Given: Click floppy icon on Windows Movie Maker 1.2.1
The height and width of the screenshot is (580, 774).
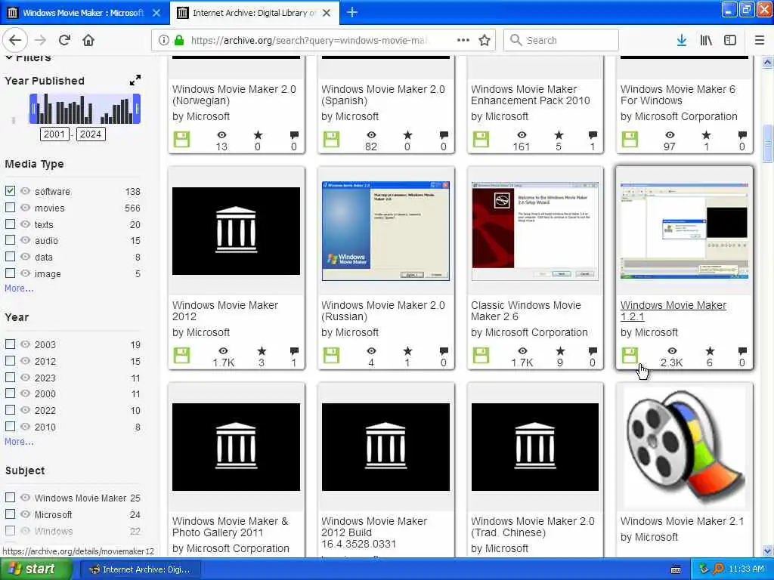Looking at the screenshot, I should pos(630,356).
